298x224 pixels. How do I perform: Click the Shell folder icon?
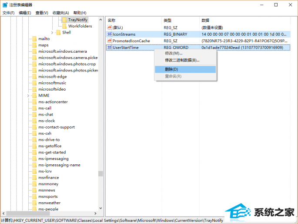[x=58, y=32]
